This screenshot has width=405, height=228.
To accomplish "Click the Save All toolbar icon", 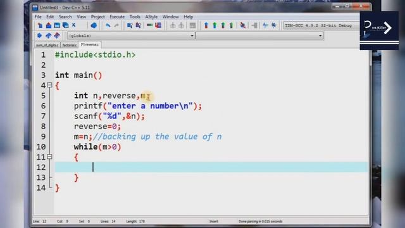I will pyautogui.click(x=66, y=25).
